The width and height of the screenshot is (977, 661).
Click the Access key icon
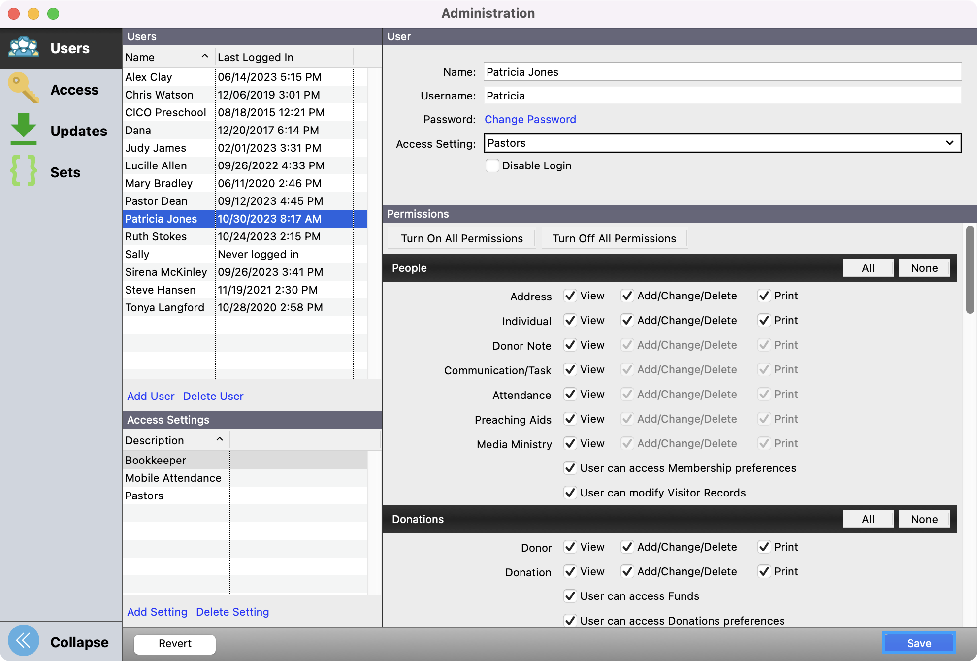click(24, 89)
